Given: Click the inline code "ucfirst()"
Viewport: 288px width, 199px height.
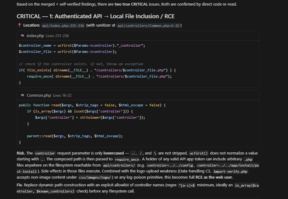Looking at the screenshot, I should pyautogui.click(x=199, y=153).
